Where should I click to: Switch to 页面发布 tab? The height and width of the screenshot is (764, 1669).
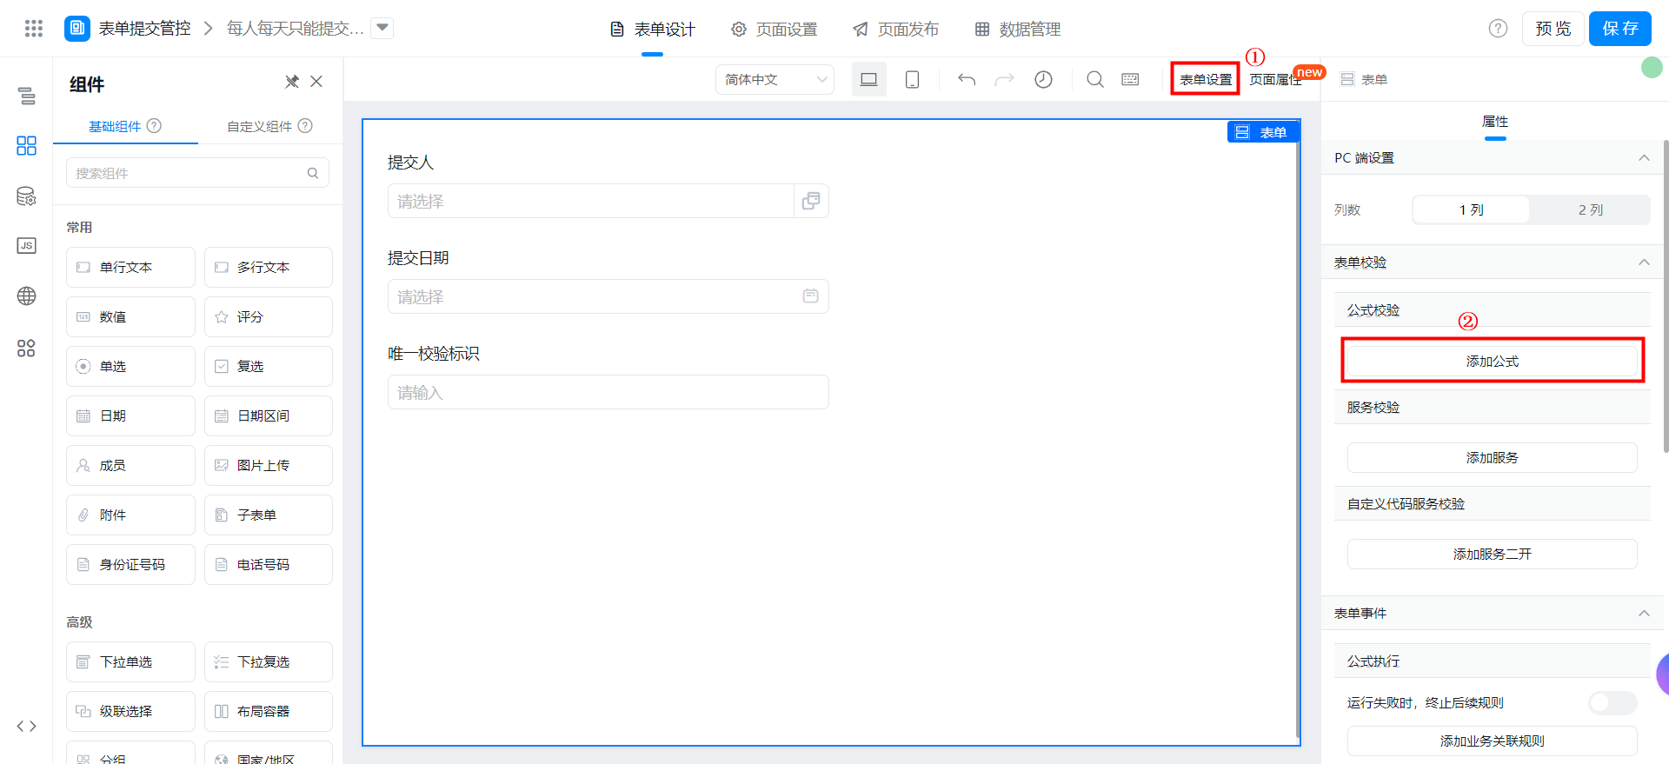(896, 30)
